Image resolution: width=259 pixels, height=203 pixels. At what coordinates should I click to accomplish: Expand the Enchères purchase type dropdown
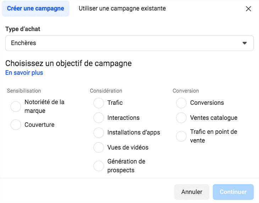pyautogui.click(x=129, y=43)
